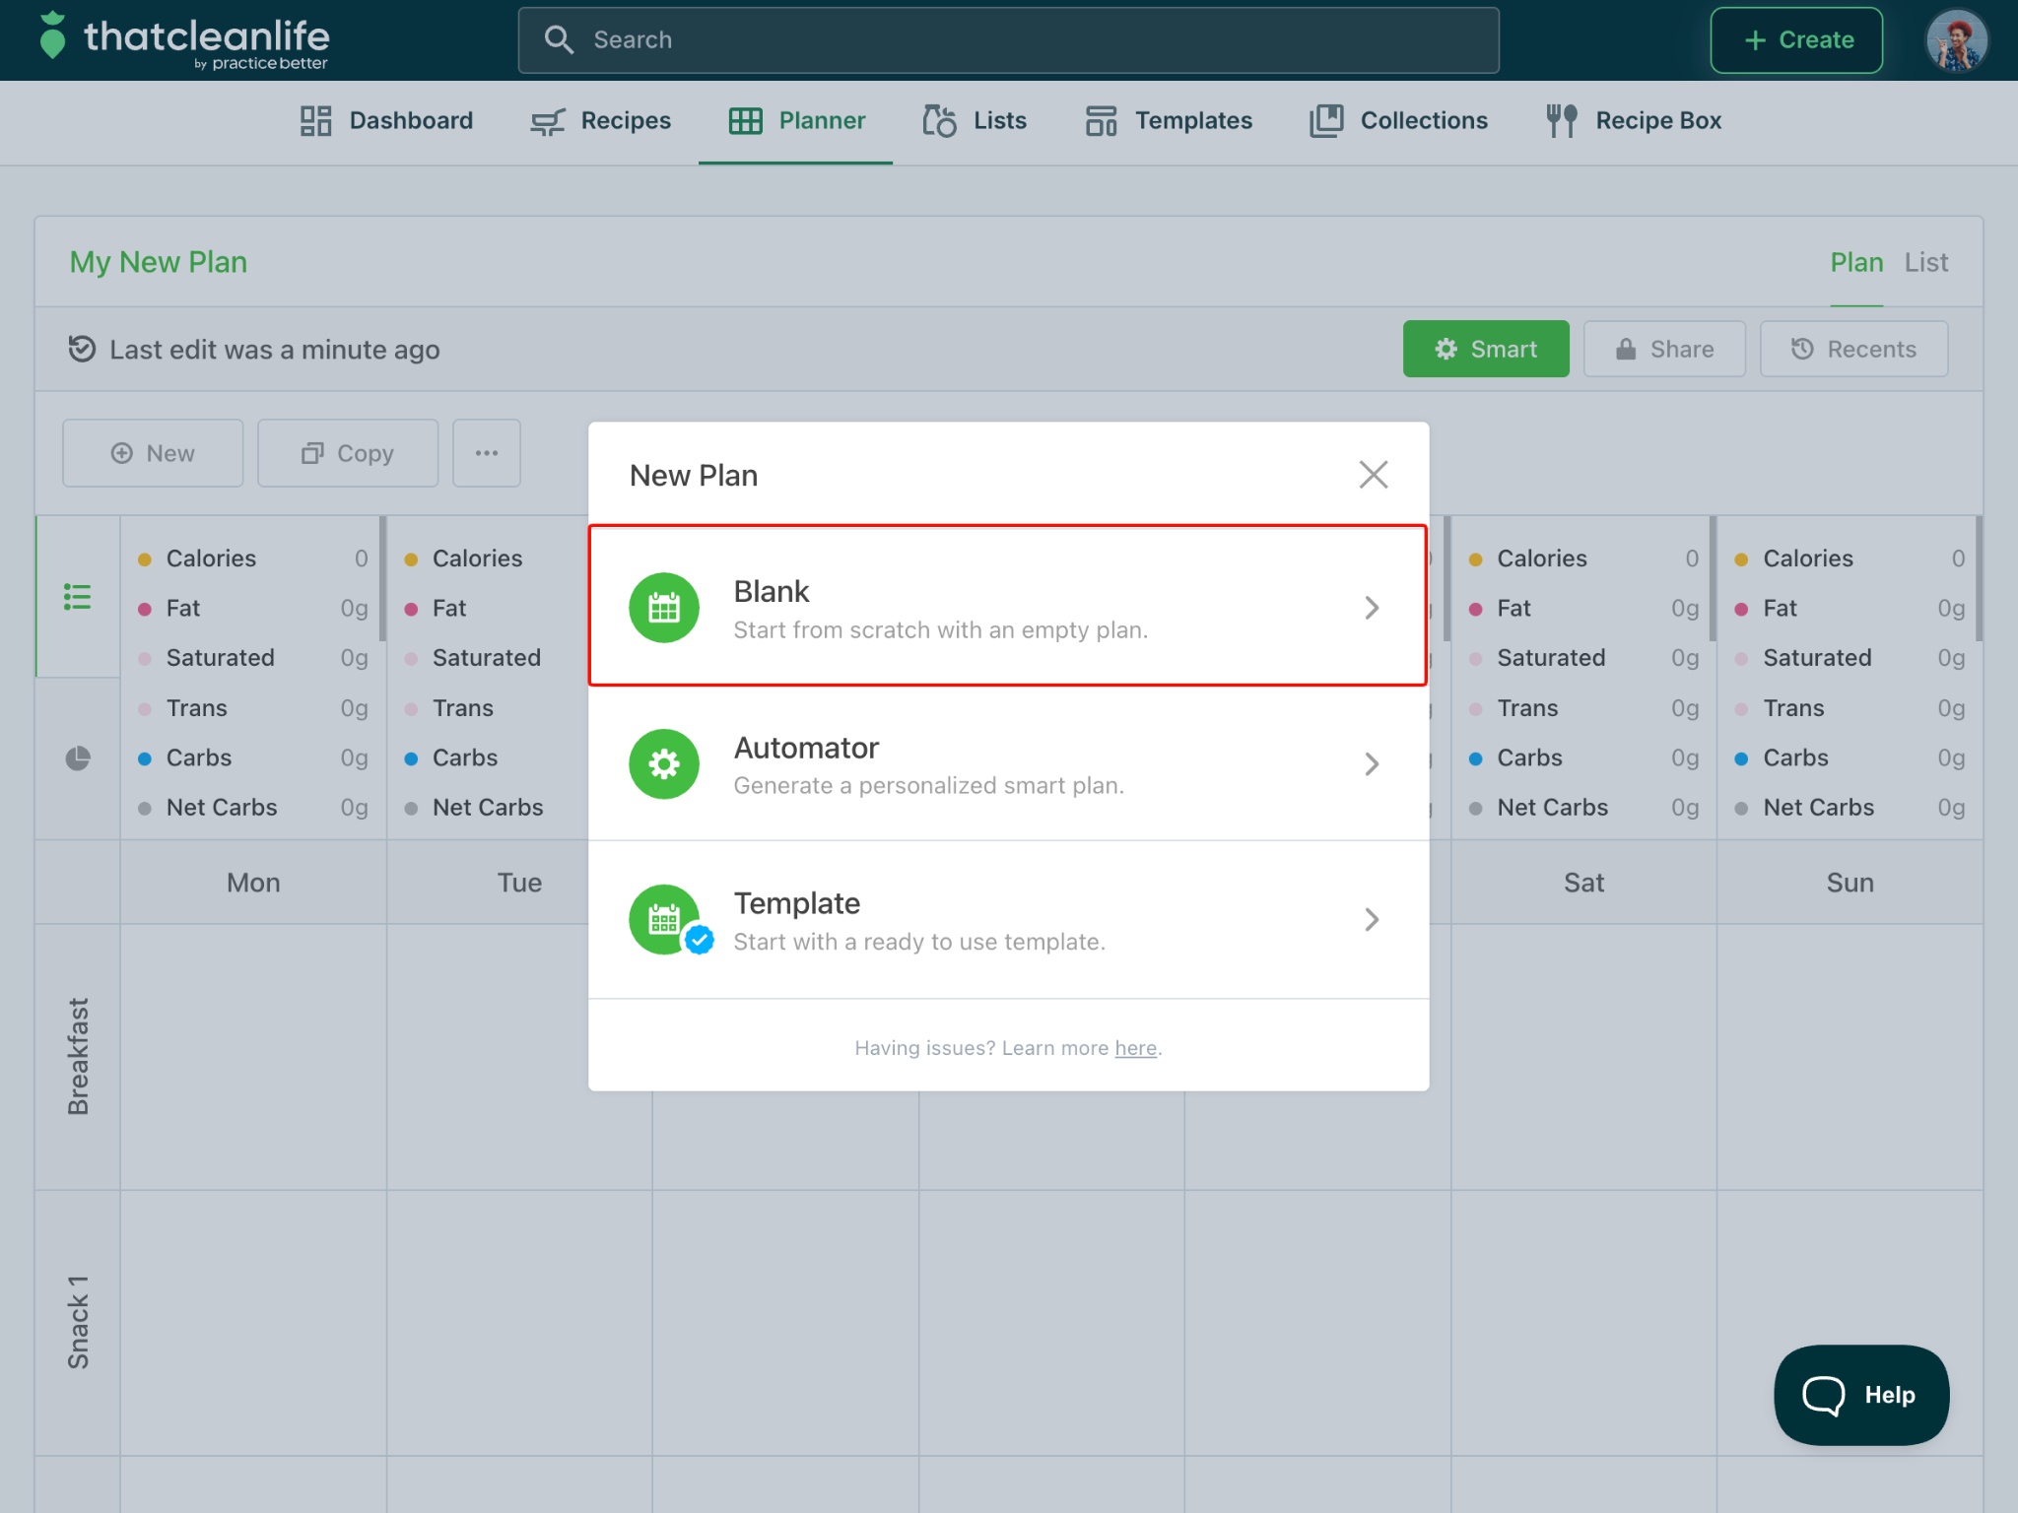Open the Lists tab
This screenshot has height=1513, width=2018.
click(974, 121)
